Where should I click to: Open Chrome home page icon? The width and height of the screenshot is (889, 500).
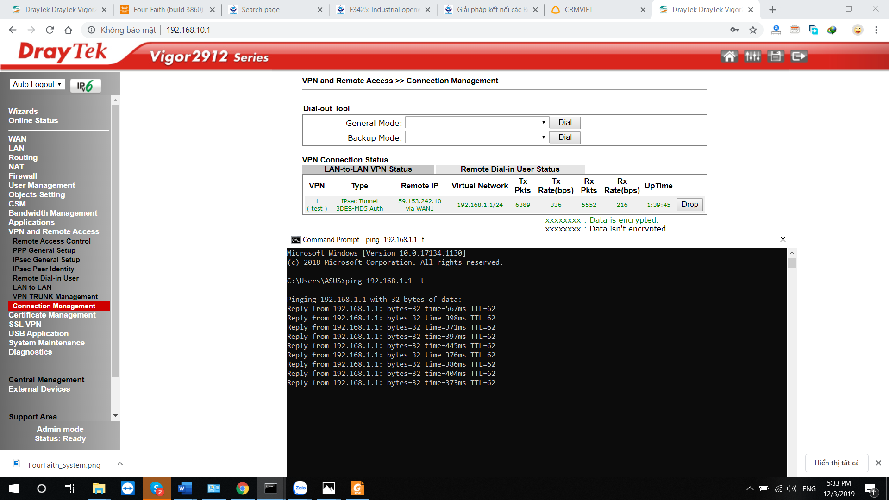click(x=68, y=30)
